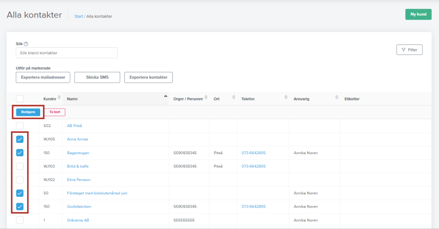Viewport: 439px width, 229px height.
Task: Click the help icon next to Sök
Action: [x=26, y=44]
